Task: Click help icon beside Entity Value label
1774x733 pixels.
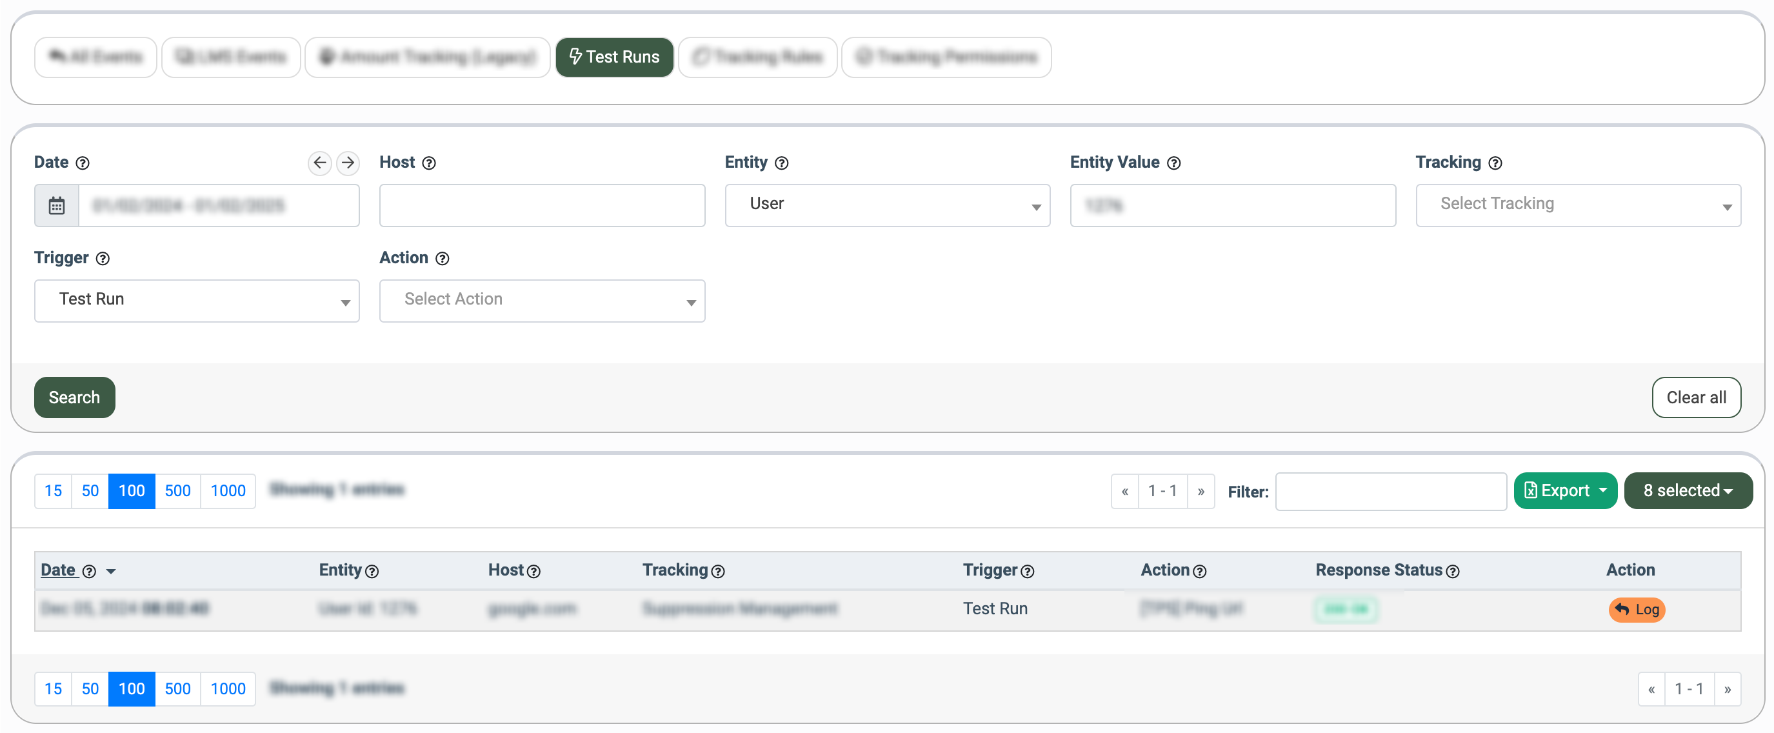Action: (x=1174, y=163)
